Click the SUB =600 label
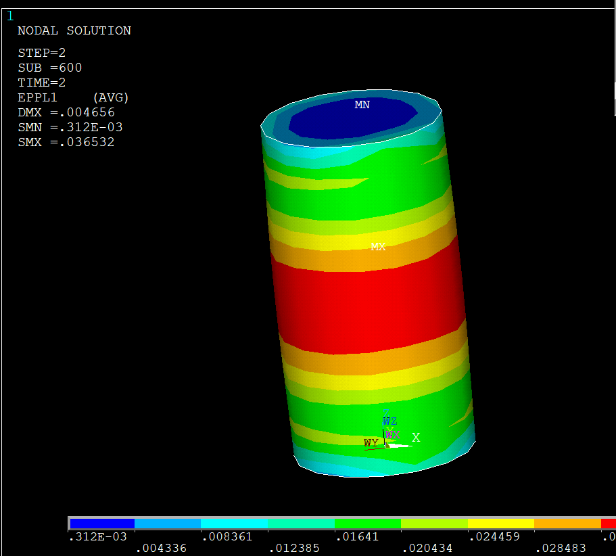The image size is (616, 556). click(x=50, y=68)
